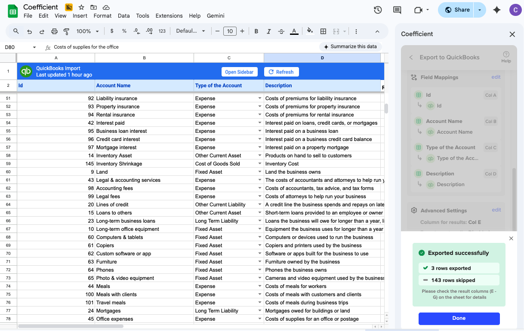Open the comments icon

[397, 10]
